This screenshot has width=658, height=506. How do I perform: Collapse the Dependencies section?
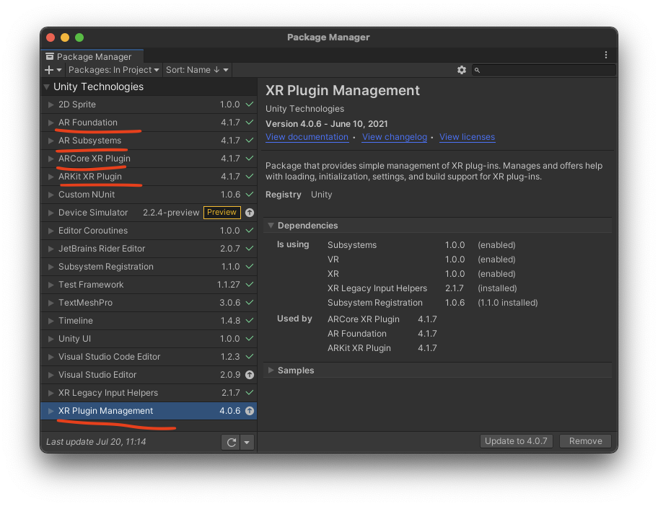(271, 226)
